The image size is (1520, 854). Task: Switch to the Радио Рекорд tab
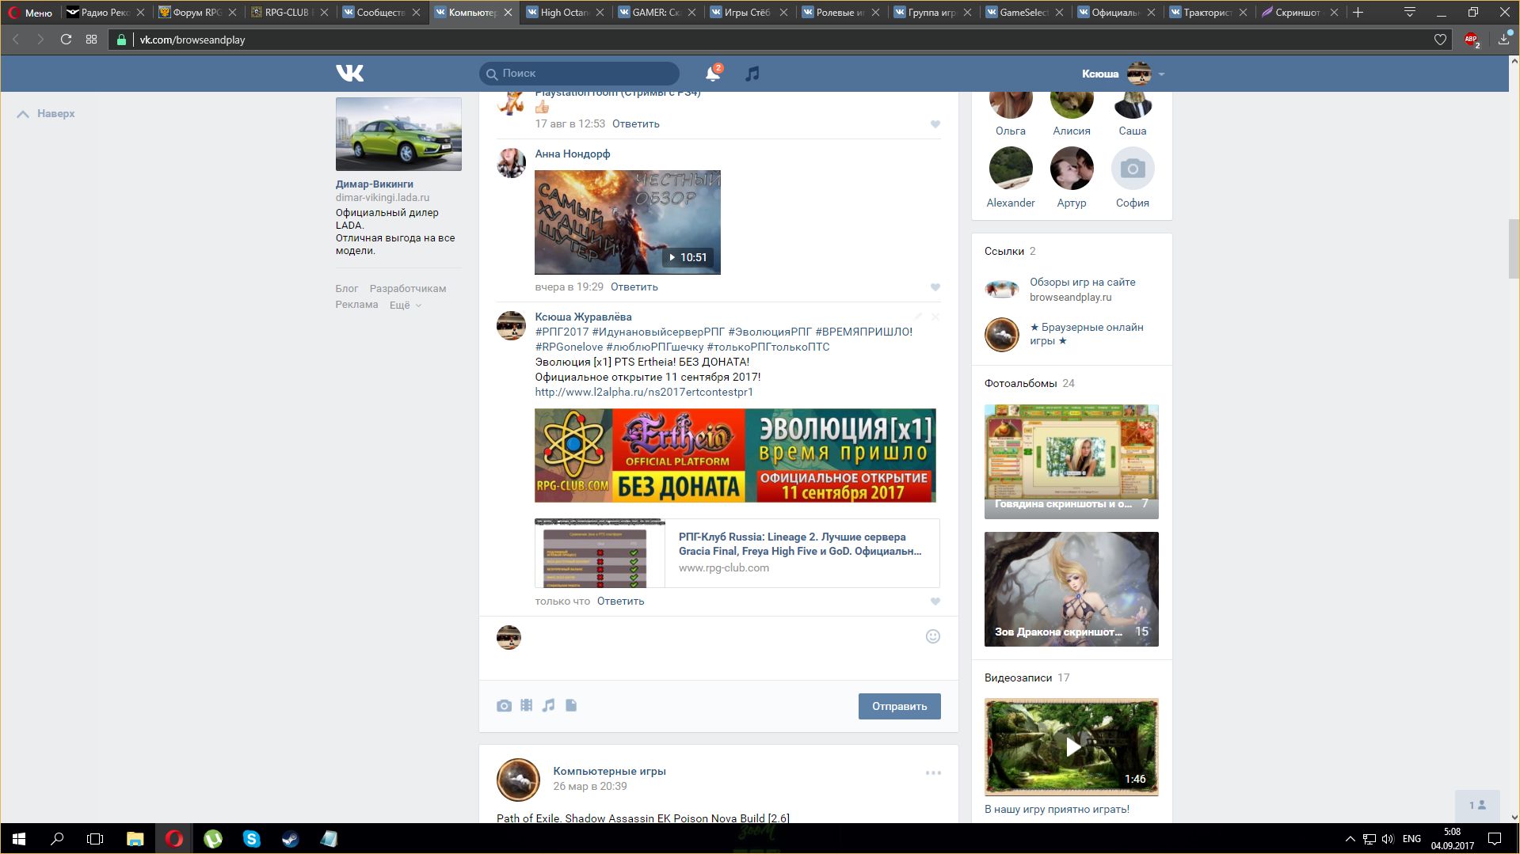(106, 12)
